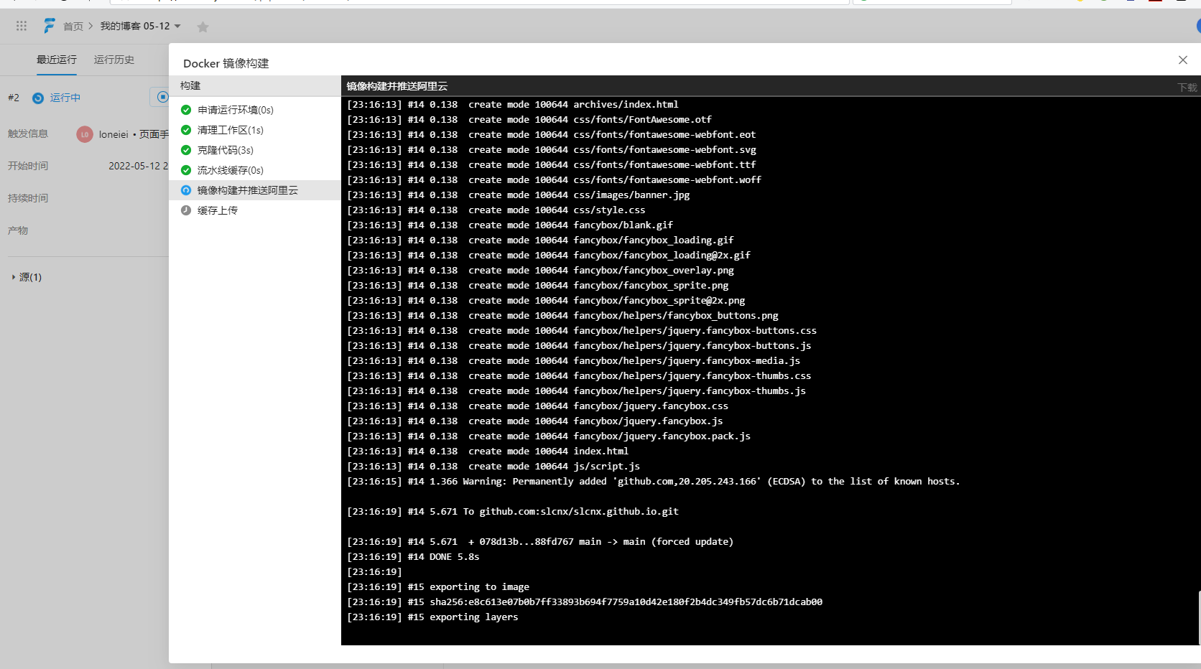Click the log panel vertical scrollbar
Viewport: 1201px width, 669px height.
(1199, 617)
